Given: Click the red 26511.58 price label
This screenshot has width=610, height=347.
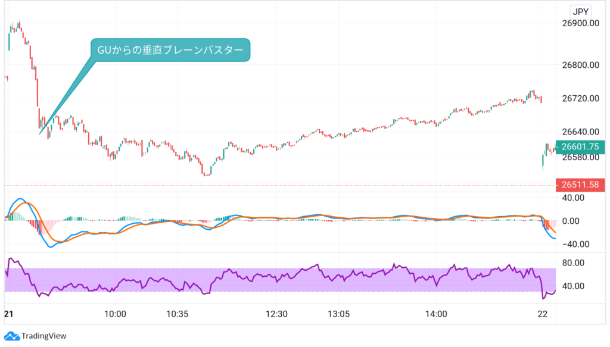Looking at the screenshot, I should [x=580, y=185].
